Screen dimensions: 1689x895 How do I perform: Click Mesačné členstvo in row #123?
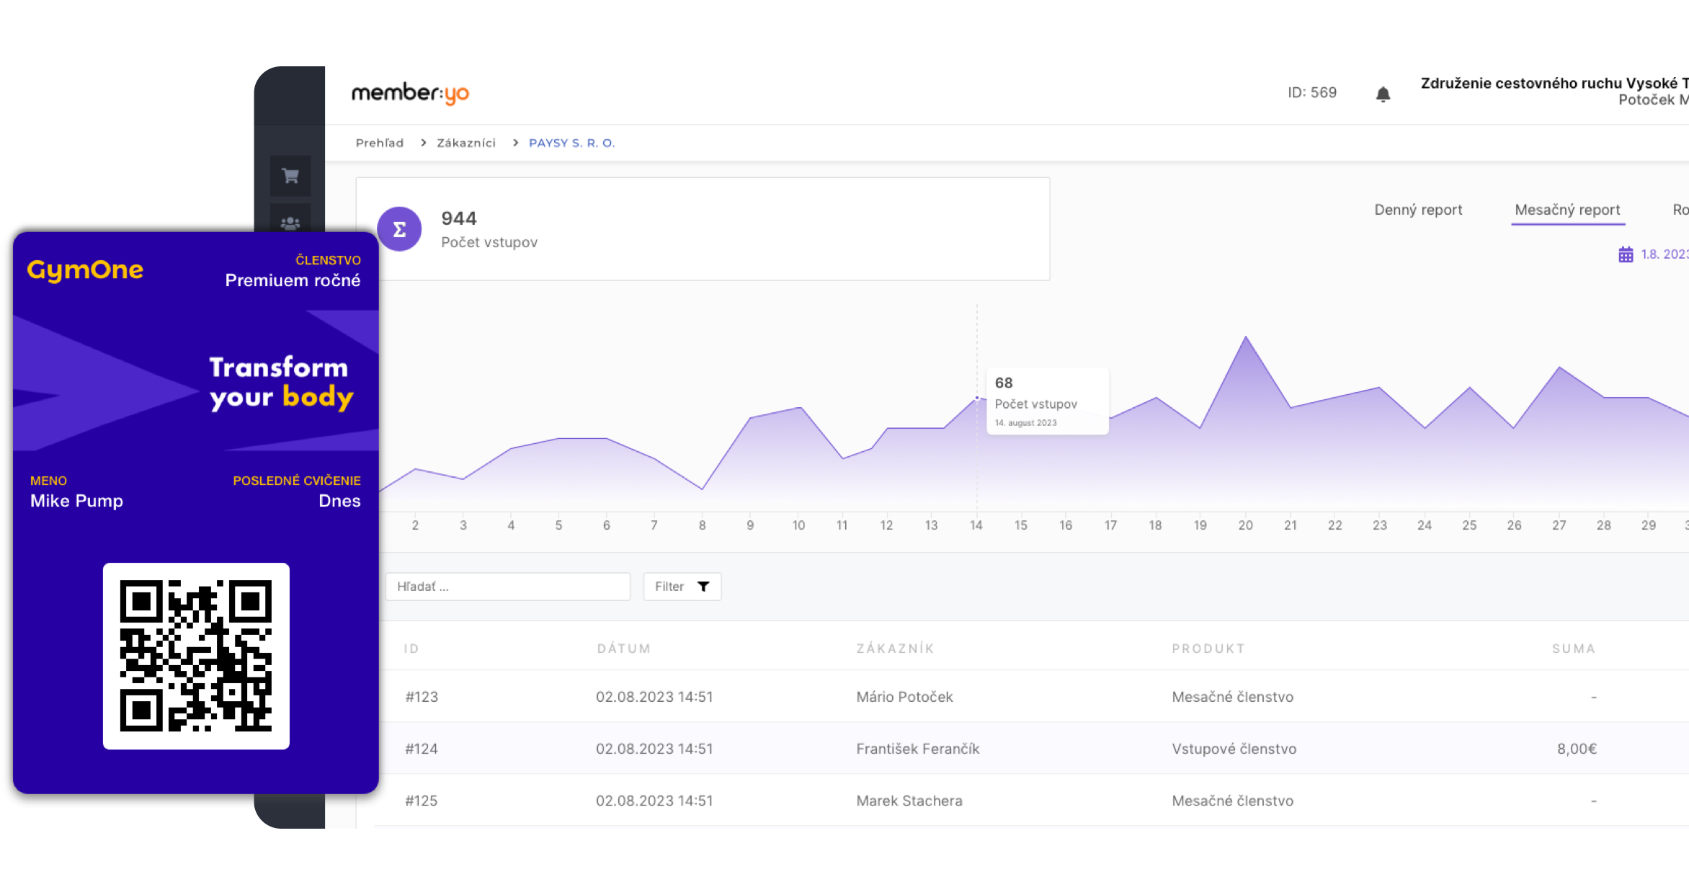(x=1232, y=697)
